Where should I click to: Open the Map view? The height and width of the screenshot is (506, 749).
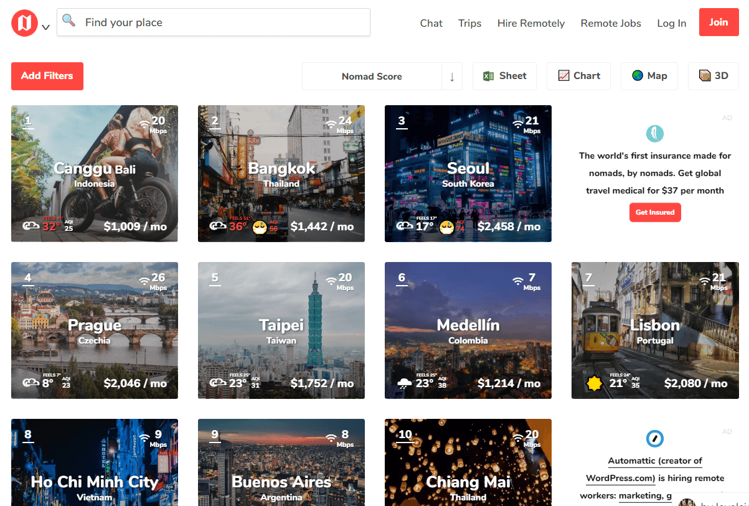(649, 76)
